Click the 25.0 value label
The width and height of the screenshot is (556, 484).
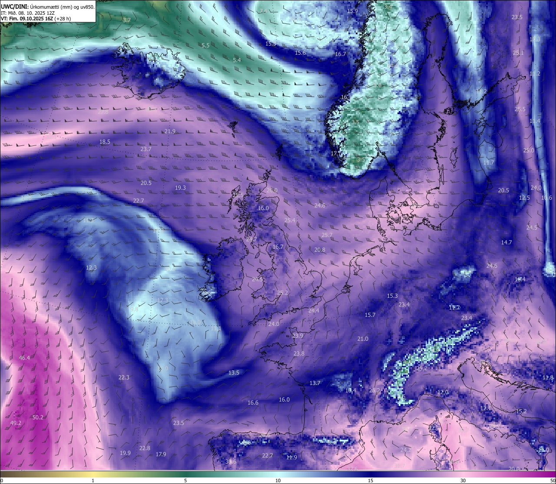pos(529,151)
